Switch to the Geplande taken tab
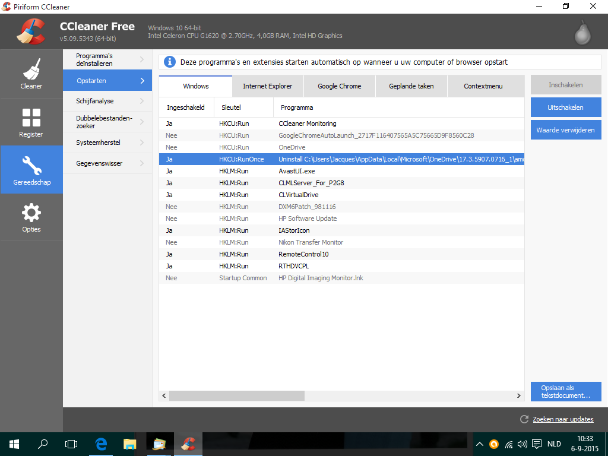The height and width of the screenshot is (456, 608). click(411, 86)
